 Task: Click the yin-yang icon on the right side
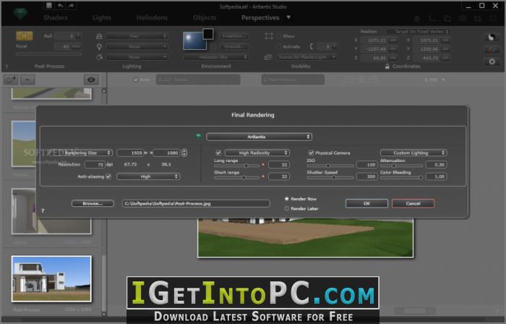(492, 37)
